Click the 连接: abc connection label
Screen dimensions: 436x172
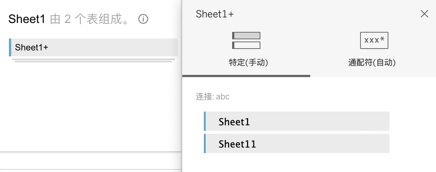[x=213, y=97]
